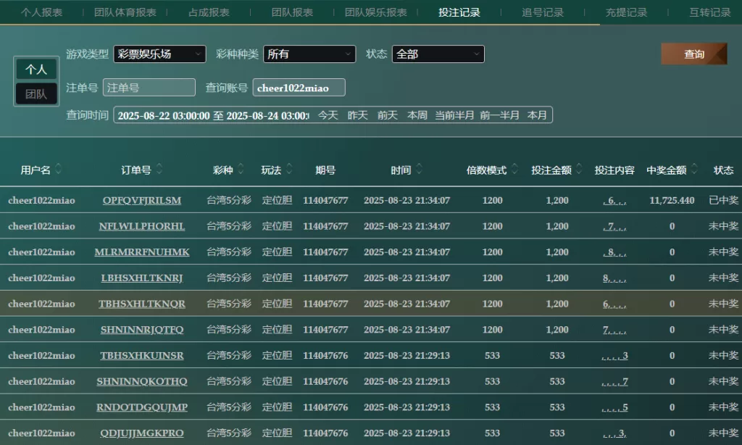
Task: Click the 期号 column header
Action: [325, 170]
